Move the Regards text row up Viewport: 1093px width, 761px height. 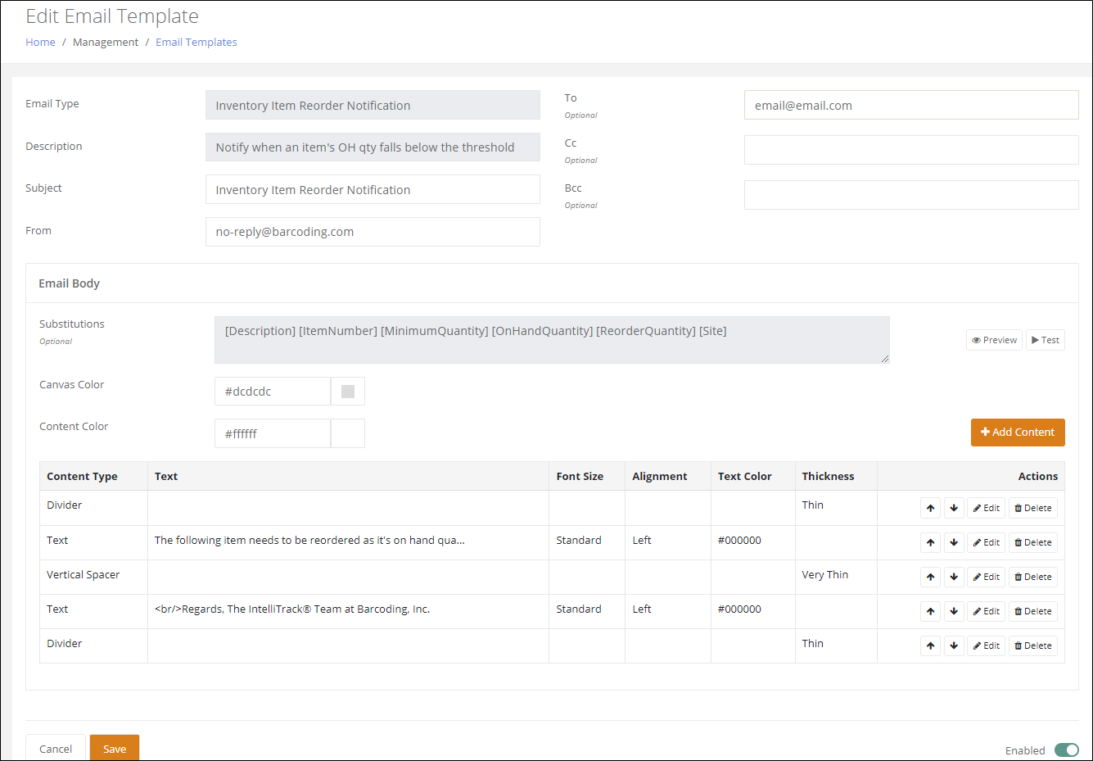coord(931,611)
